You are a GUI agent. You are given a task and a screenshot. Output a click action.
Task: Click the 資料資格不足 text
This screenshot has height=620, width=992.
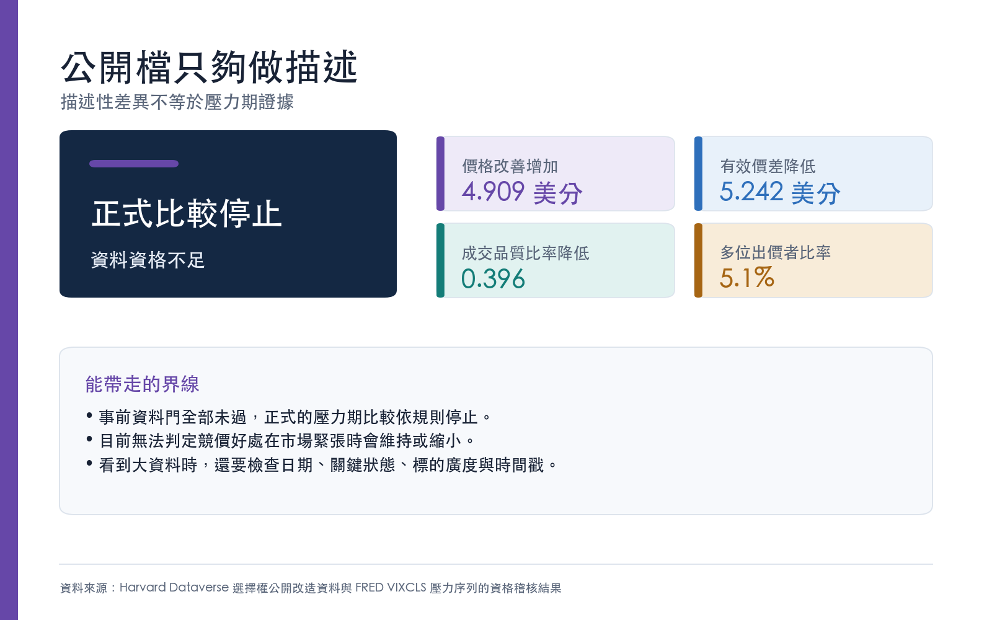pos(148,260)
